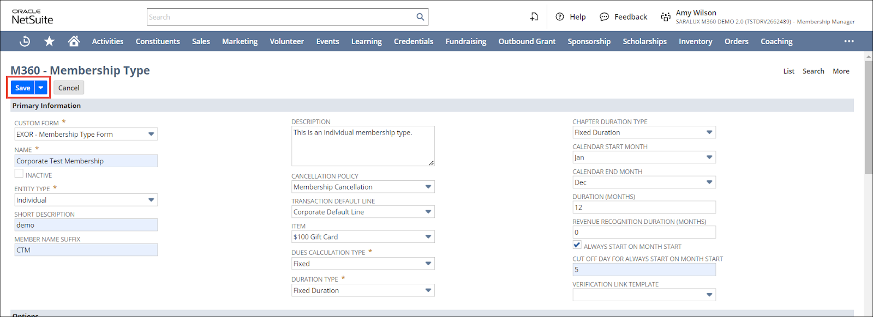Click the search magnifier icon
873x317 pixels.
(x=420, y=17)
